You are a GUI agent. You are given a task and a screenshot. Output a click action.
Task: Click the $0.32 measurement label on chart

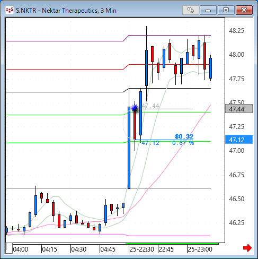click(184, 136)
